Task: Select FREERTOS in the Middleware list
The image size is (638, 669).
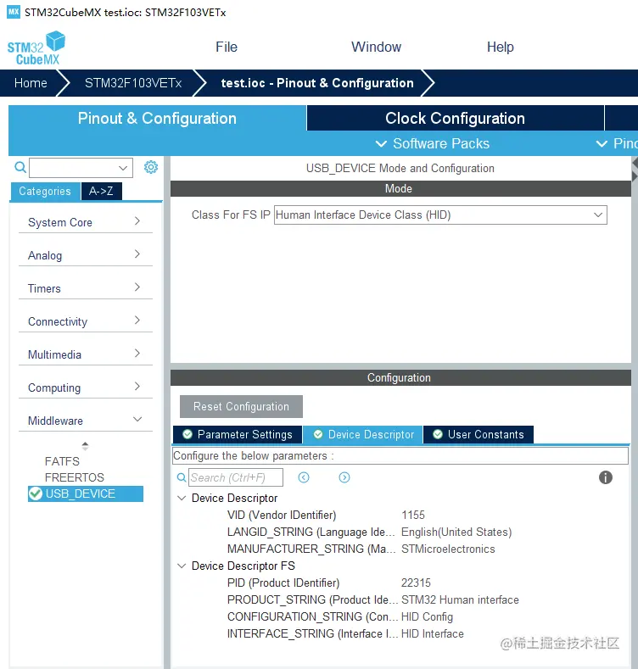Action: tap(75, 477)
